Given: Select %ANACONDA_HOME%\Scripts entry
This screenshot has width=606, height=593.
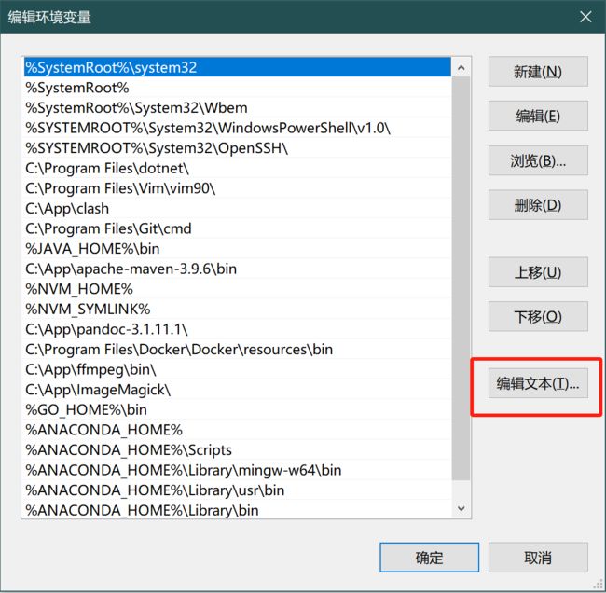Looking at the screenshot, I should click(x=237, y=450).
